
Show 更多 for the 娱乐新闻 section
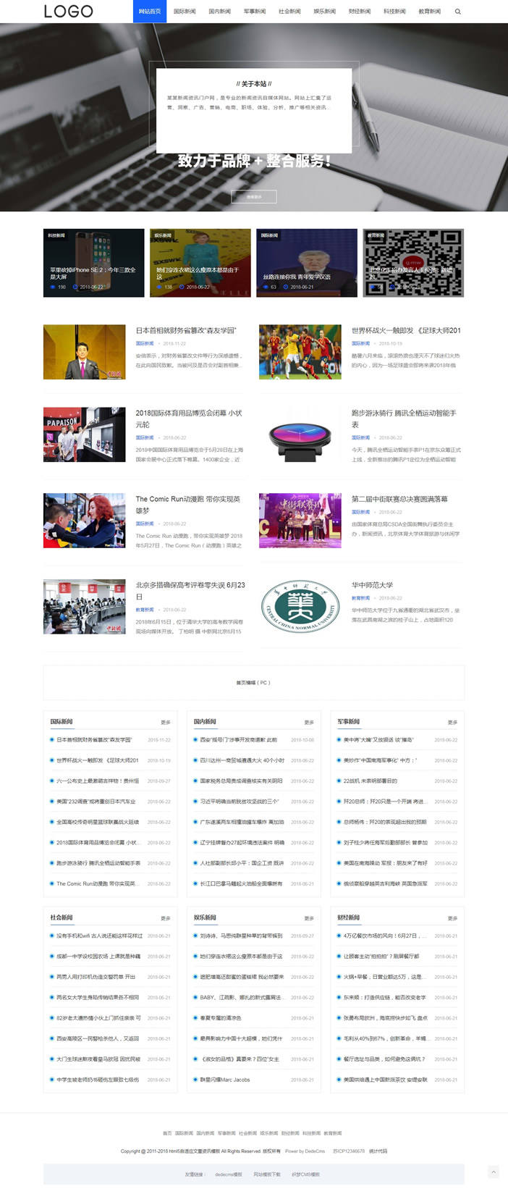tap(309, 918)
